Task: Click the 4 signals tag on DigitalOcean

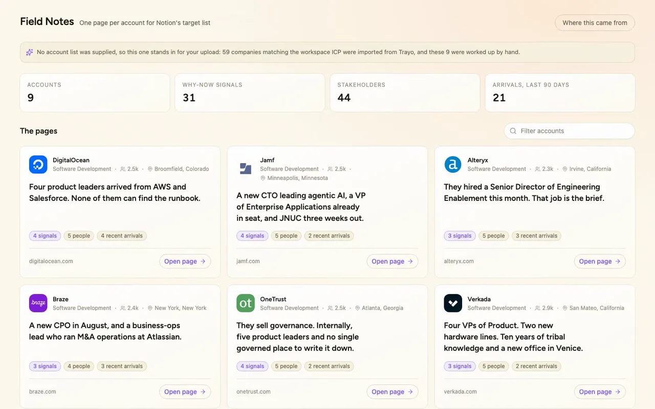Action: [45, 236]
